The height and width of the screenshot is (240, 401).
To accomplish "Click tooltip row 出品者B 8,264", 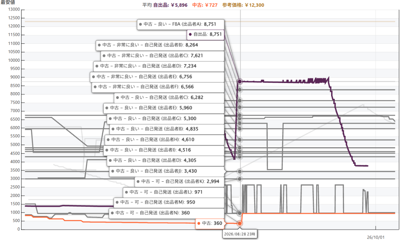I will [x=160, y=45].
